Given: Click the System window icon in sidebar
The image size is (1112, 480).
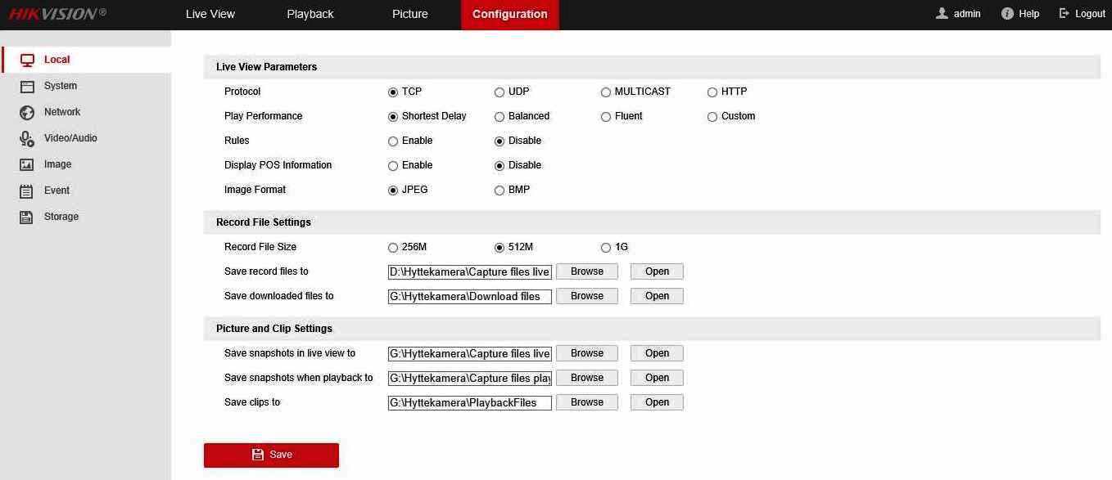Looking at the screenshot, I should click(27, 86).
